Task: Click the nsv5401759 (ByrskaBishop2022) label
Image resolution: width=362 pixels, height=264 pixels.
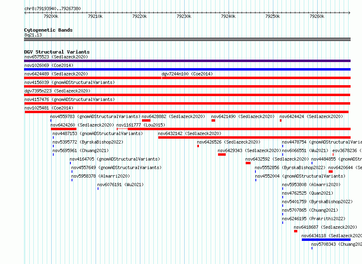Action: pos(317,202)
